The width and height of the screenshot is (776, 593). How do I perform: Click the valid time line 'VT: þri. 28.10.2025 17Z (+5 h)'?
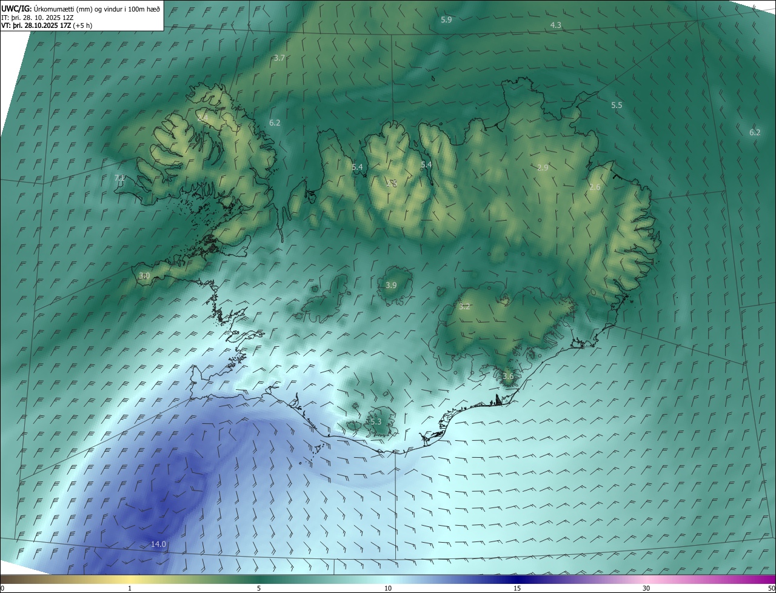pyautogui.click(x=47, y=26)
